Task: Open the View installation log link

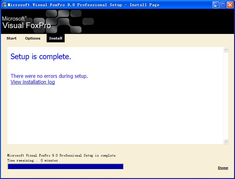Action: 33,82
